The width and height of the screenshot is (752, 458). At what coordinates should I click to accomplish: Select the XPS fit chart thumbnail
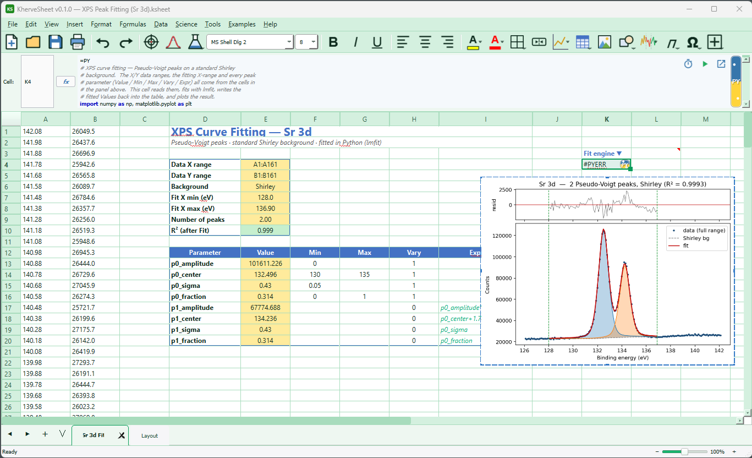[x=607, y=271]
